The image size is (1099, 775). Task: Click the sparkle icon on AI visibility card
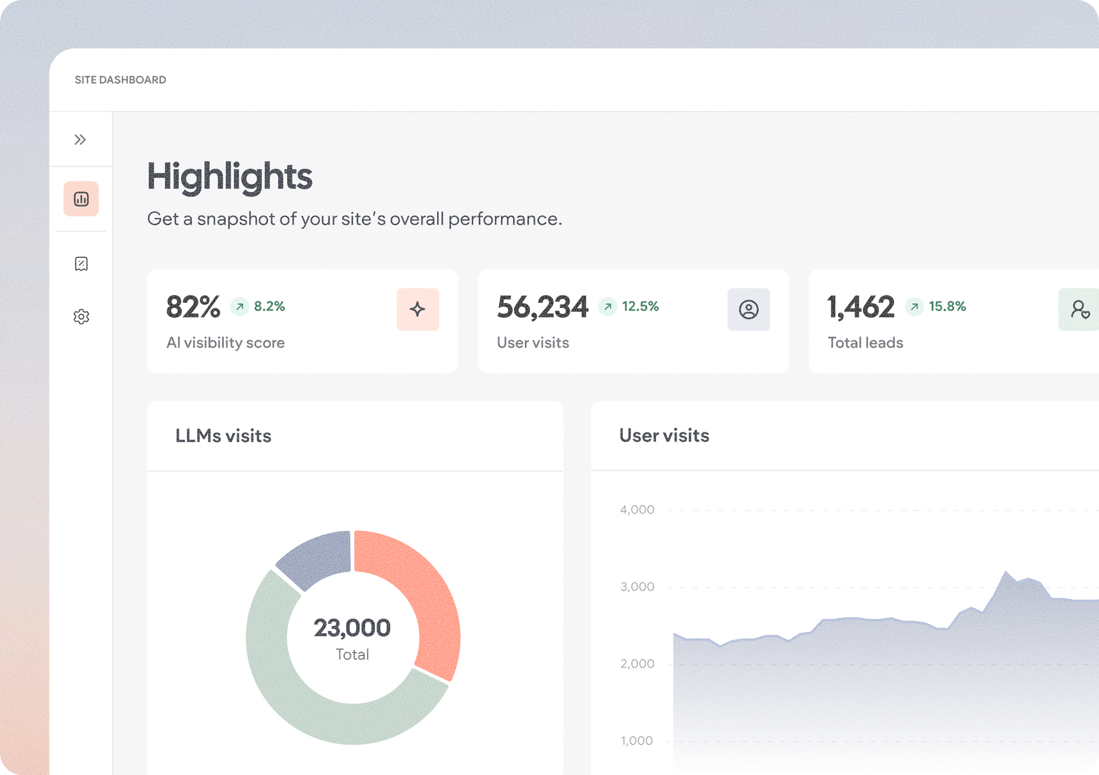tap(418, 309)
